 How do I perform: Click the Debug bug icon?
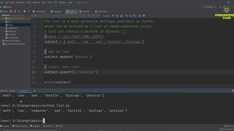coord(224,7)
